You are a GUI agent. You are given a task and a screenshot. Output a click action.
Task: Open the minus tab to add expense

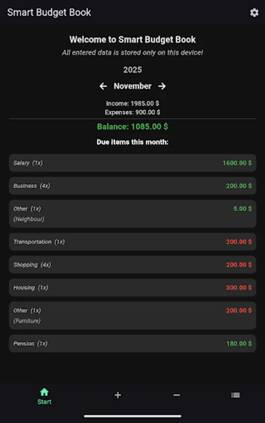(177, 395)
